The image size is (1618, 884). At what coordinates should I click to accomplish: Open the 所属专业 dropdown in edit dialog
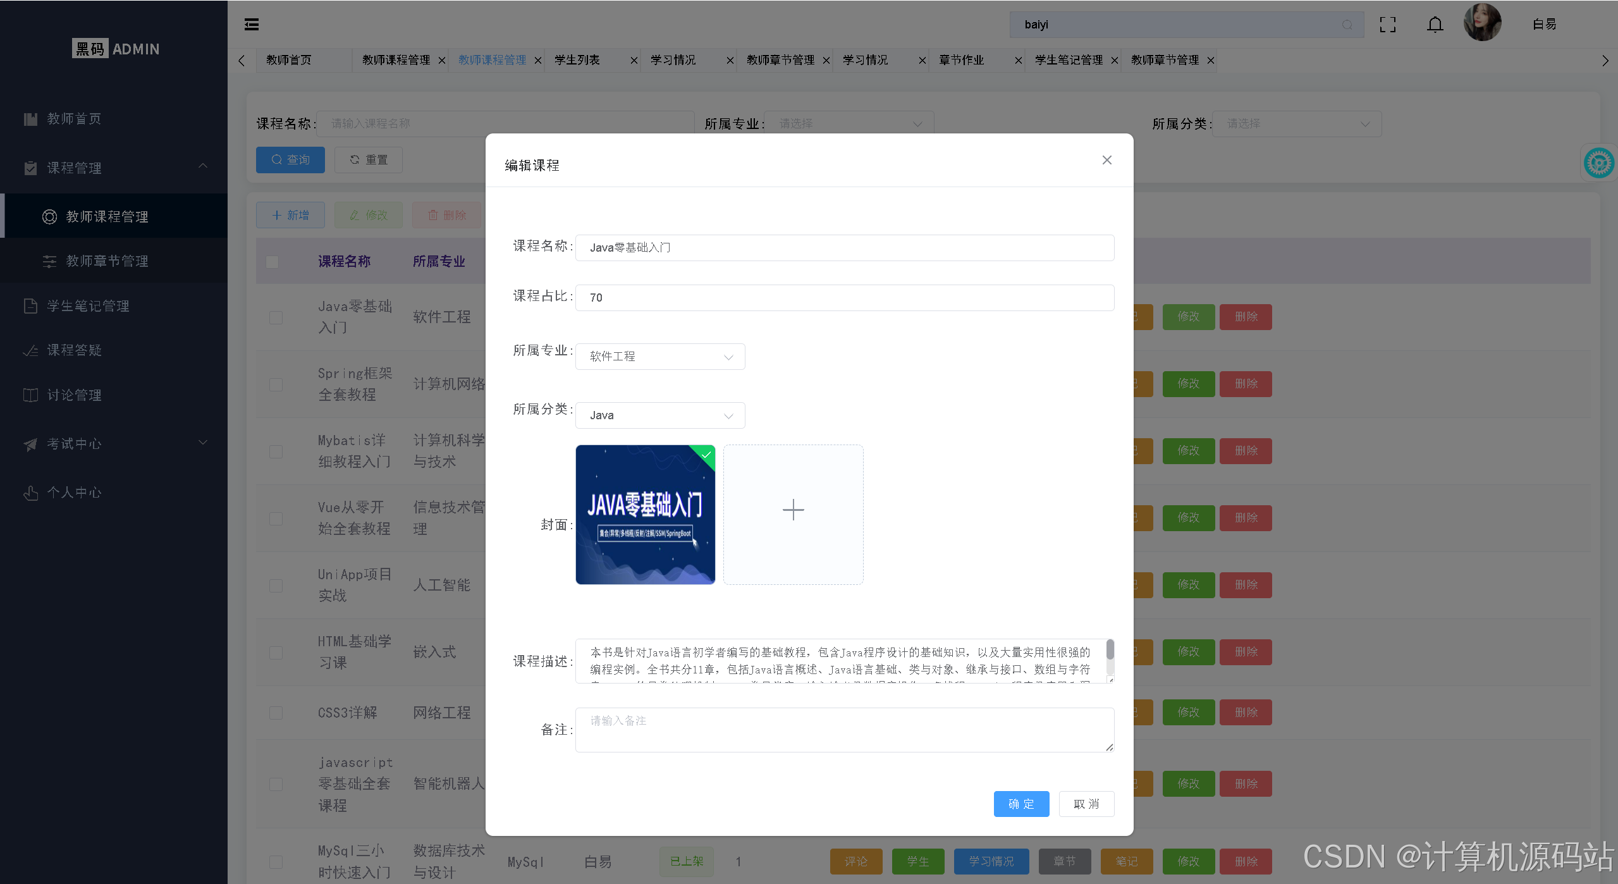point(659,356)
